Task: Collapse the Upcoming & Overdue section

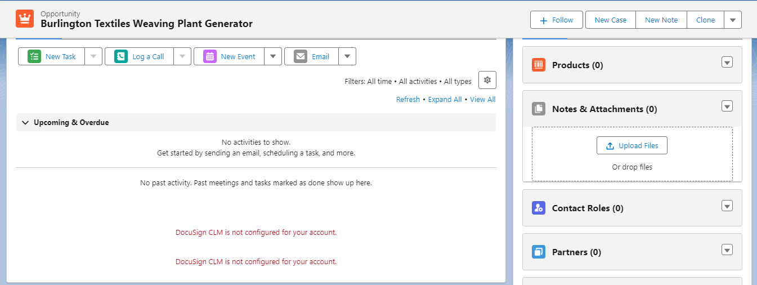Action: click(x=25, y=122)
